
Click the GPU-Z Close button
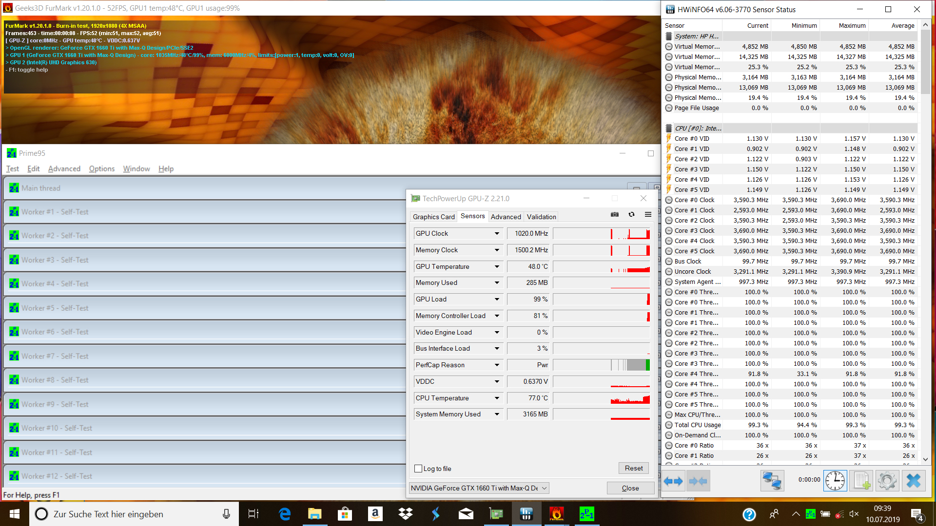click(x=630, y=488)
